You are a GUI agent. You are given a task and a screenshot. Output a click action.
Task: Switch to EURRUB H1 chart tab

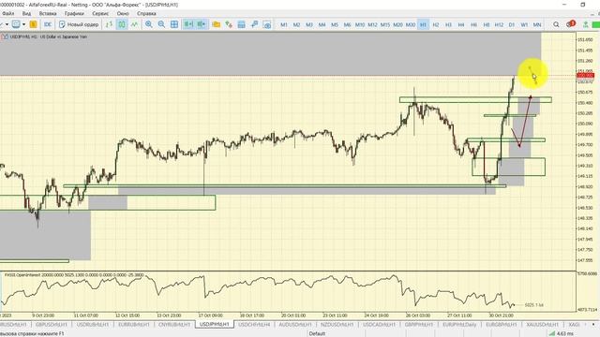pyautogui.click(x=133, y=325)
